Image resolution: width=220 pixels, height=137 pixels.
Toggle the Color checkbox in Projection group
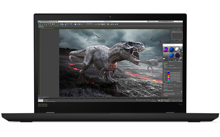tap(174, 84)
